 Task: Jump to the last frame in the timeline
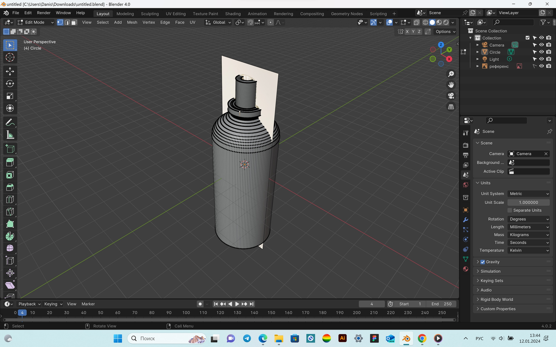(252, 304)
